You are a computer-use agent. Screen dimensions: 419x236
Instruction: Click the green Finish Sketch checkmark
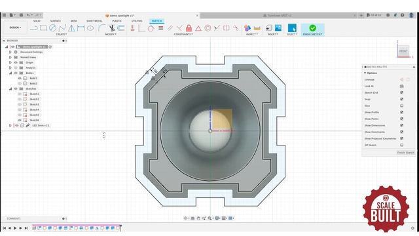(x=312, y=28)
